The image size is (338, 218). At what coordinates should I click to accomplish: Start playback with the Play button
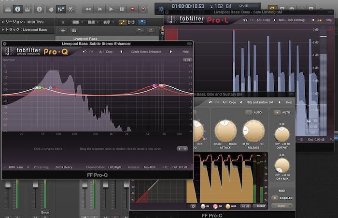pyautogui.click(x=111, y=9)
